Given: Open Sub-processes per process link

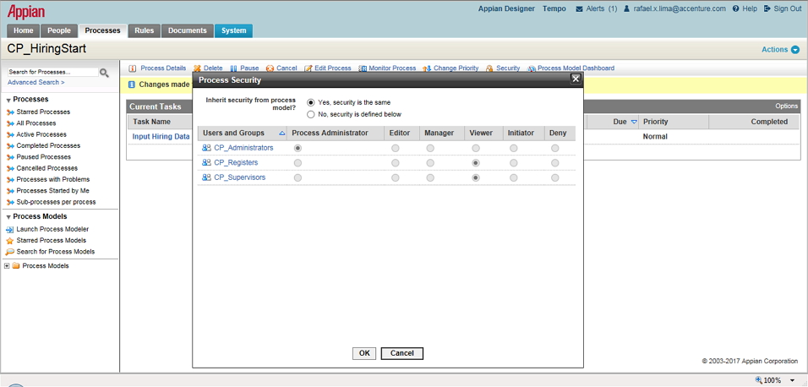Looking at the screenshot, I should click(x=56, y=202).
